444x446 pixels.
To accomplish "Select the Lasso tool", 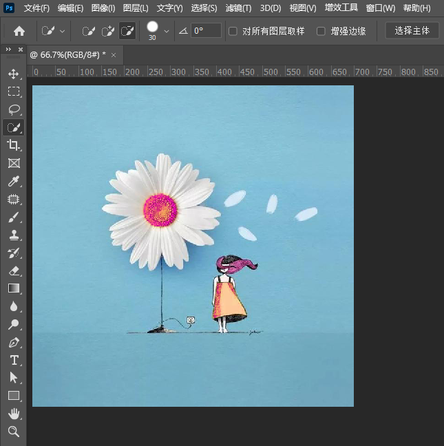I will click(x=13, y=109).
